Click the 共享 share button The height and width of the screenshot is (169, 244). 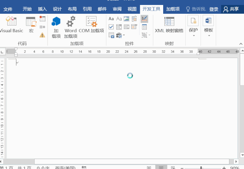[232, 9]
